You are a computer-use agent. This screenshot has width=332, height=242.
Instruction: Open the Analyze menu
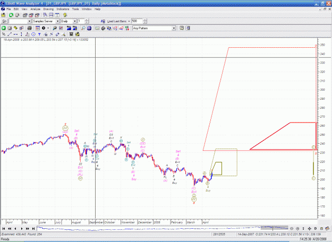35,9
